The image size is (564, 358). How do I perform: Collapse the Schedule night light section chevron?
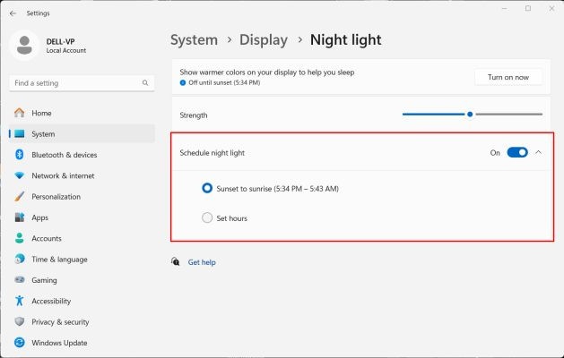(x=538, y=153)
